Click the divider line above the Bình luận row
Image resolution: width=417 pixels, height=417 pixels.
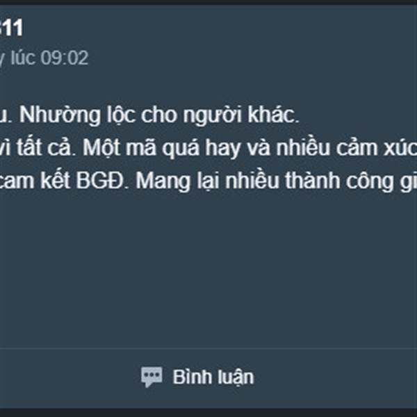click(208, 347)
